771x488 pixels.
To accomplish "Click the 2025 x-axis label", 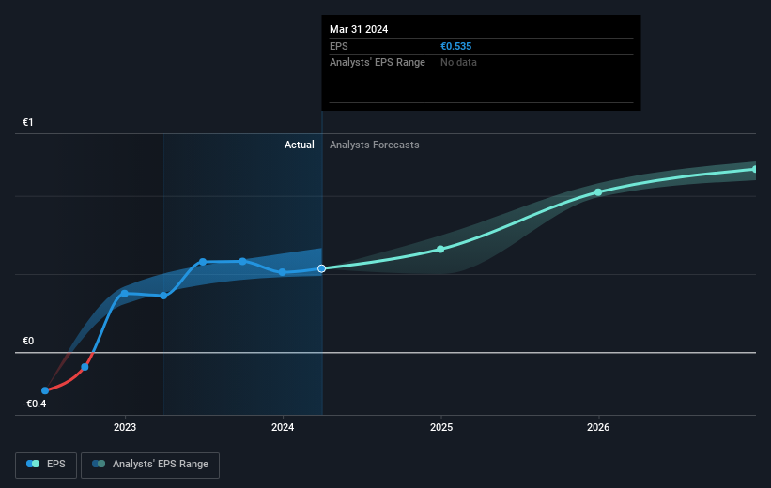I will click(x=441, y=427).
